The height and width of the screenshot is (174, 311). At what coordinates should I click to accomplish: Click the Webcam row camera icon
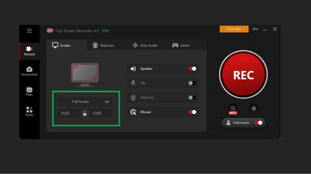(133, 98)
